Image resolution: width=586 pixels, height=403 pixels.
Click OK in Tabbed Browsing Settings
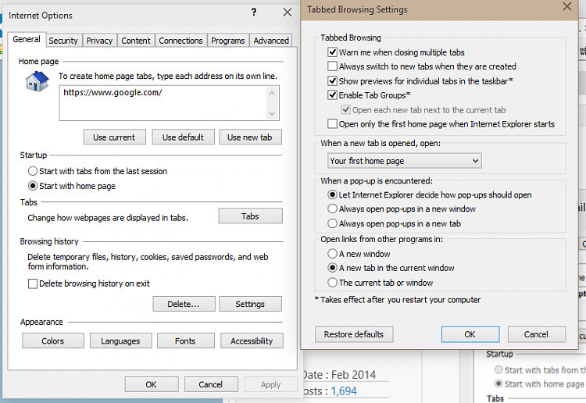[470, 334]
